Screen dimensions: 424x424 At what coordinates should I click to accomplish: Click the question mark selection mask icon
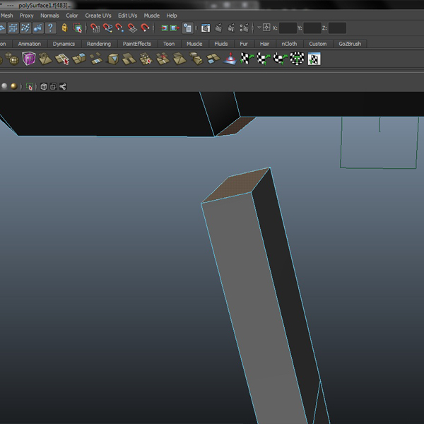point(50,28)
